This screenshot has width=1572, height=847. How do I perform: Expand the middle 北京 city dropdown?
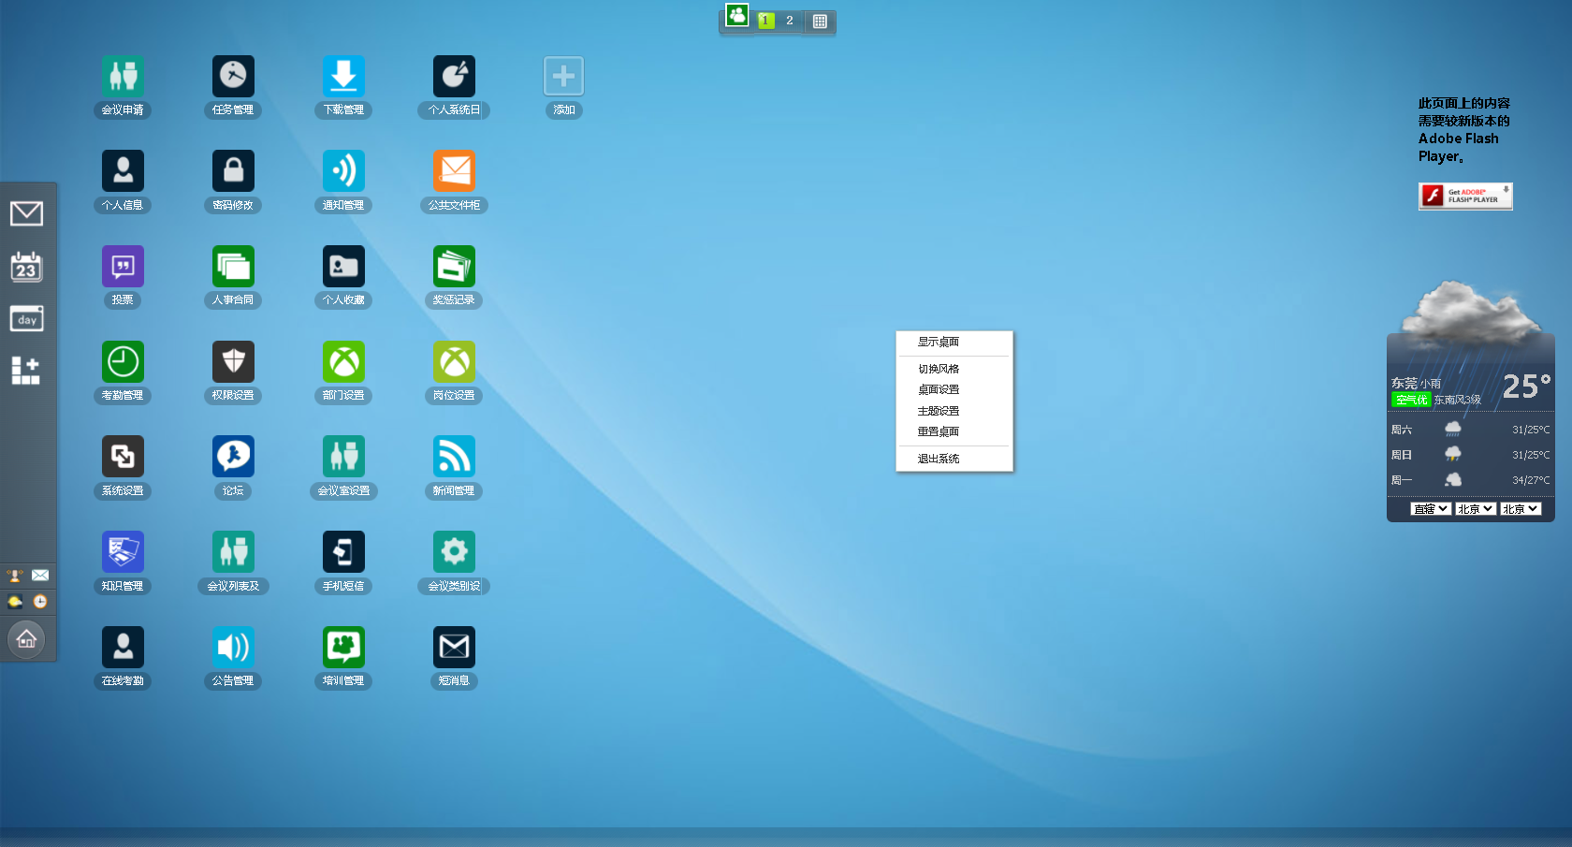click(x=1475, y=509)
